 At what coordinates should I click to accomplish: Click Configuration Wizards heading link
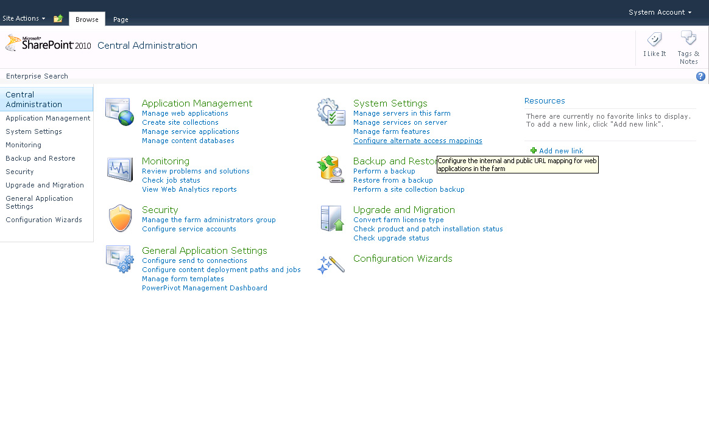403,259
